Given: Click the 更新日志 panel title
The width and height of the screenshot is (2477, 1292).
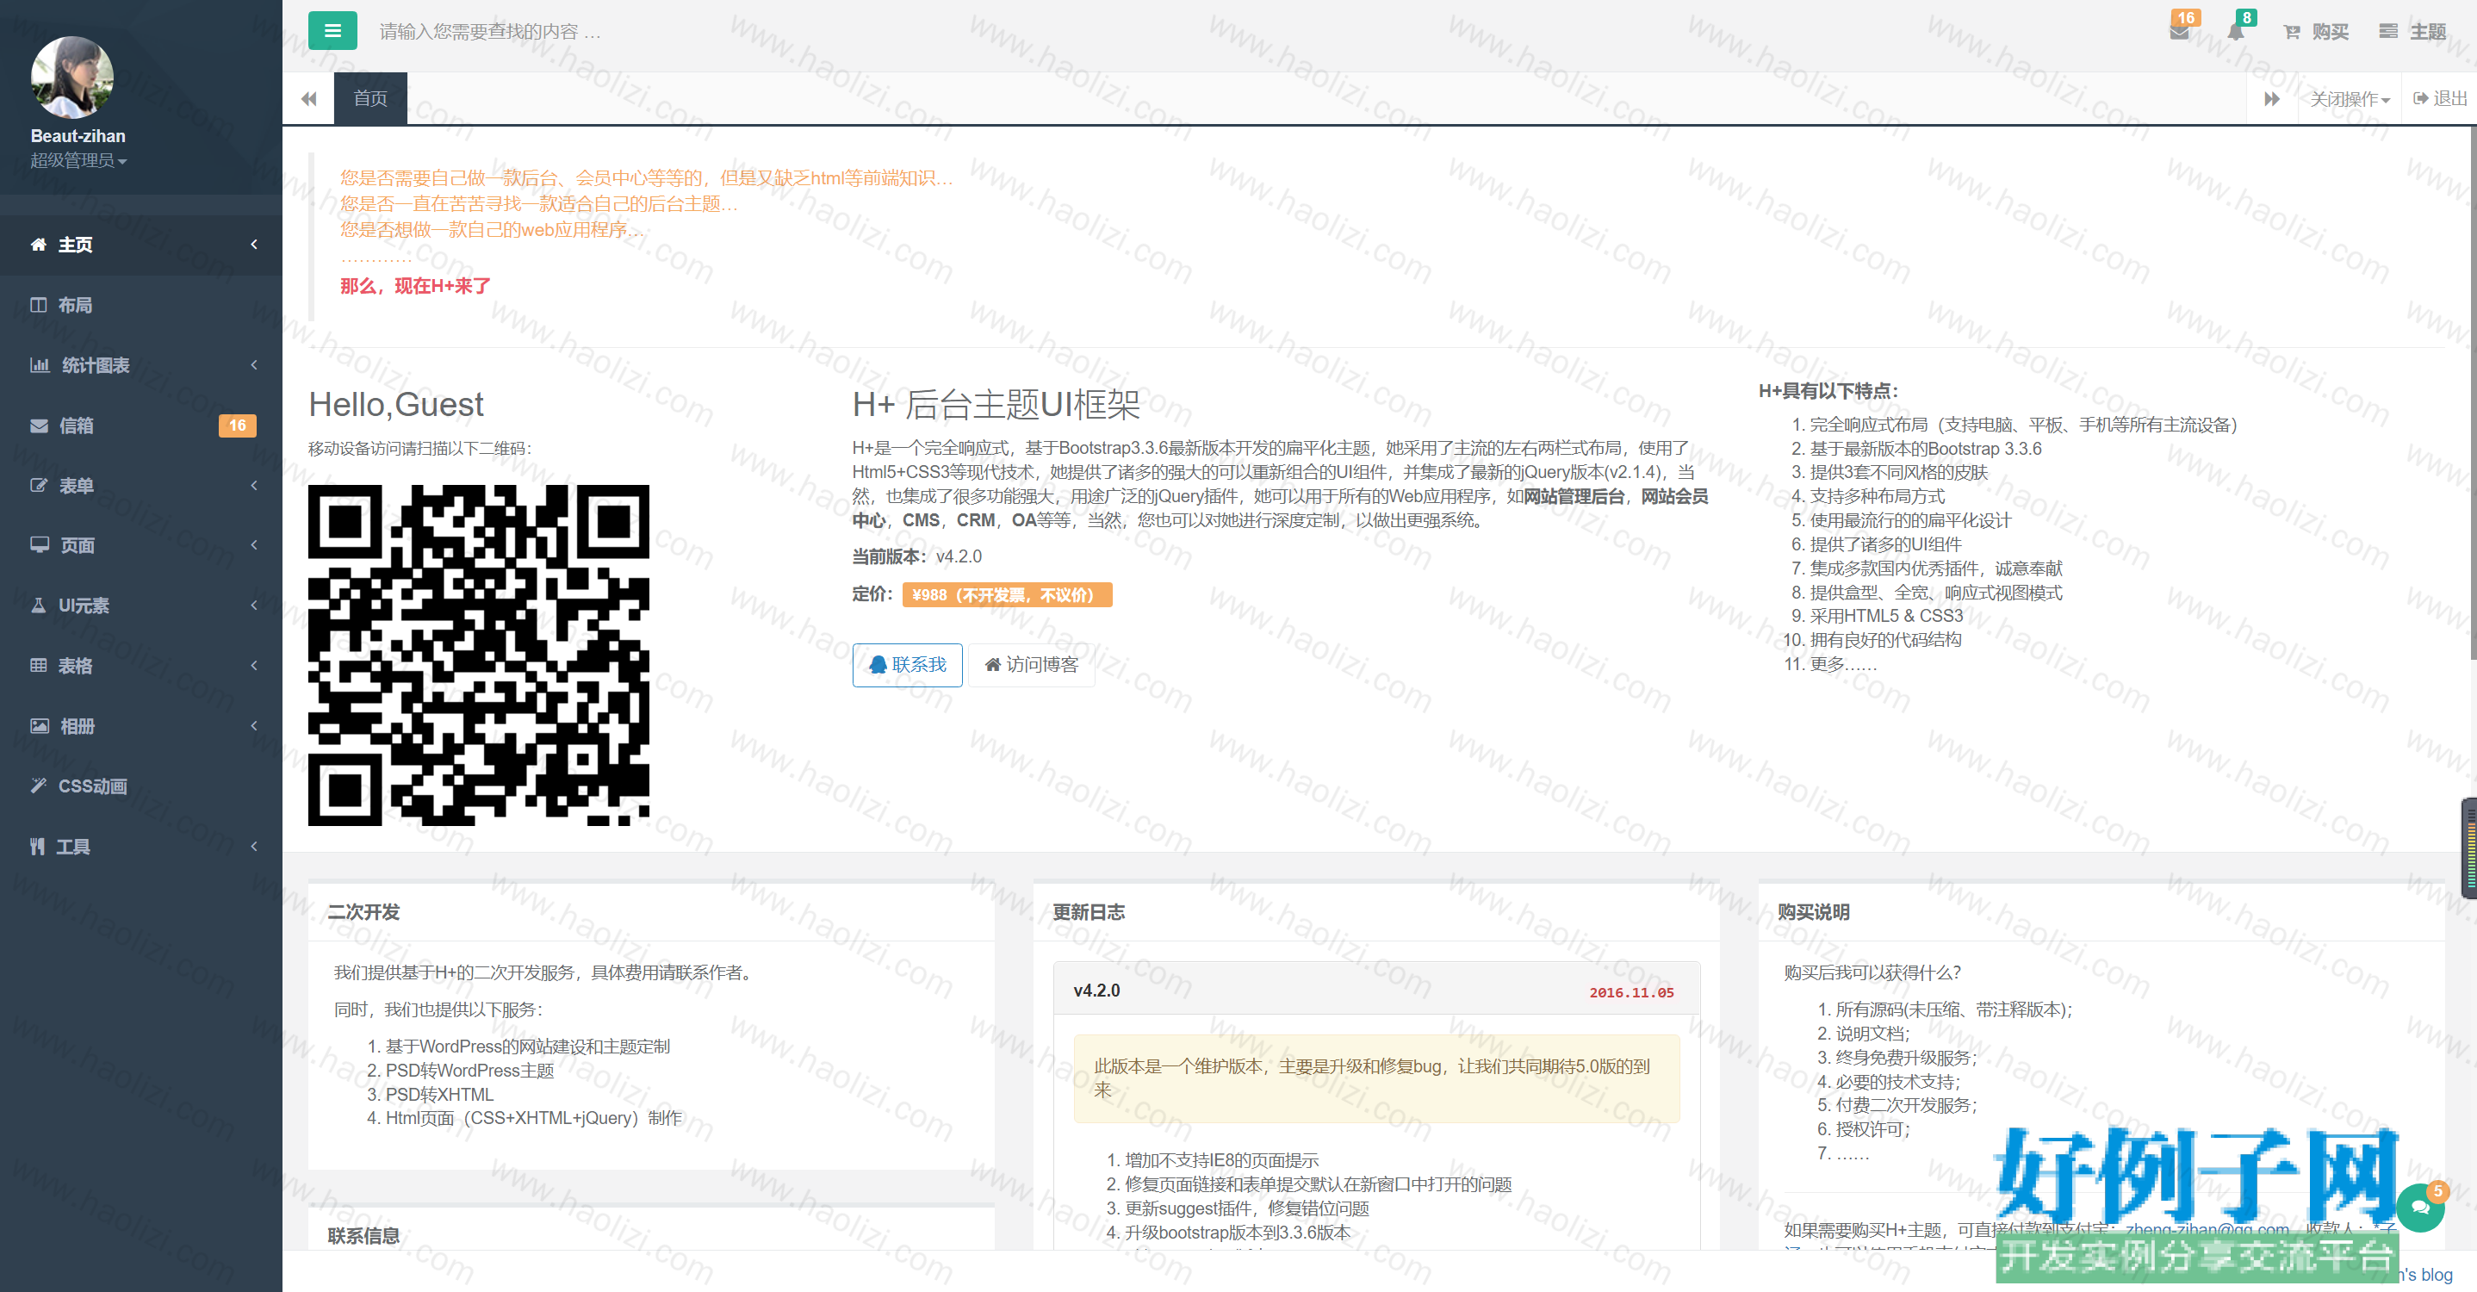Looking at the screenshot, I should coord(1089,912).
